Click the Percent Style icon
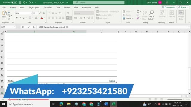191x107 pixels. point(81,18)
